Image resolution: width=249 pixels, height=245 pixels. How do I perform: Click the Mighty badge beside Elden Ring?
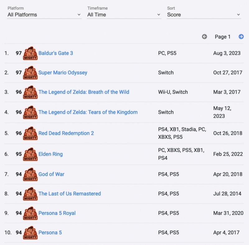[30, 154]
